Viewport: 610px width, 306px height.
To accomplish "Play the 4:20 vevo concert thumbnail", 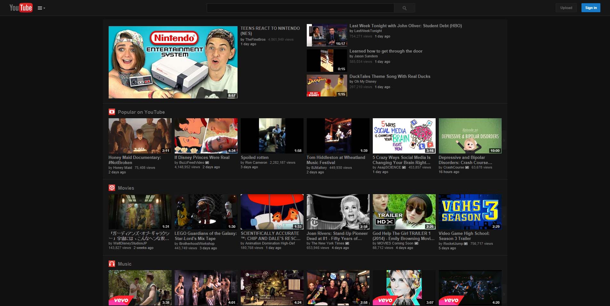I will [x=470, y=288].
